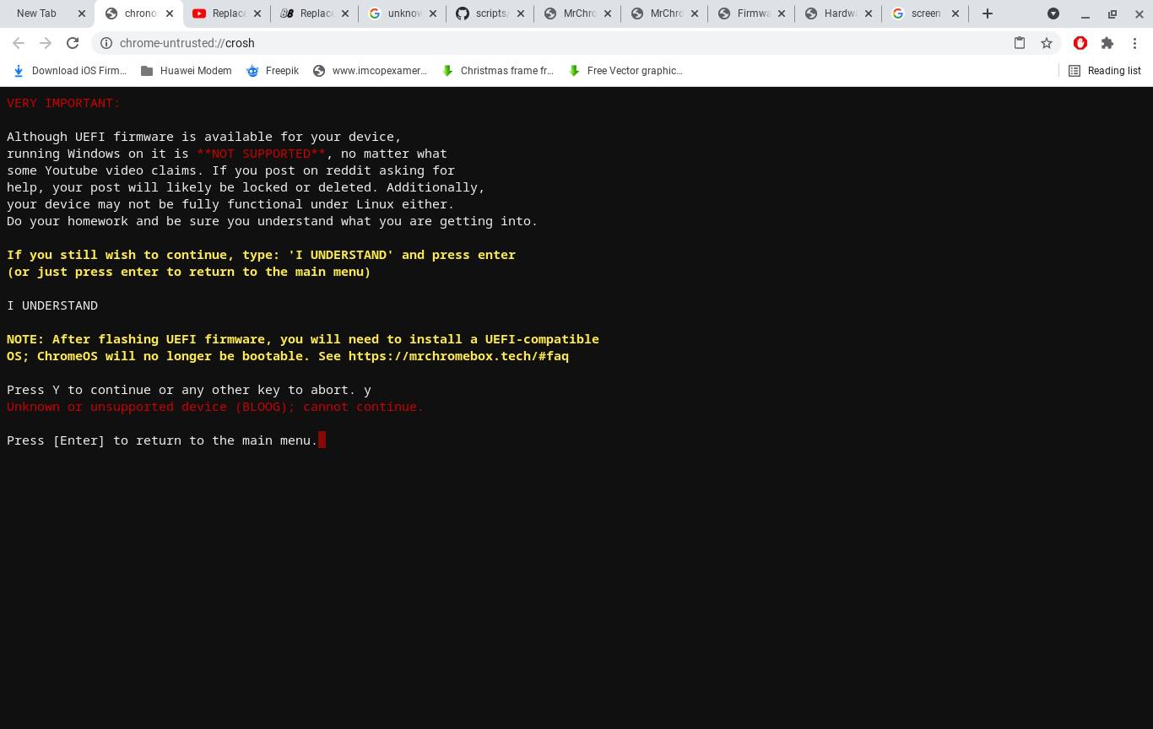Viewport: 1153px width, 729px height.
Task: Open the Freepik bookmark
Action: point(273,71)
